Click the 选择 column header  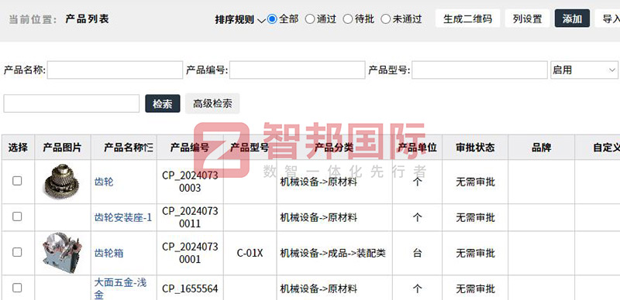click(18, 148)
